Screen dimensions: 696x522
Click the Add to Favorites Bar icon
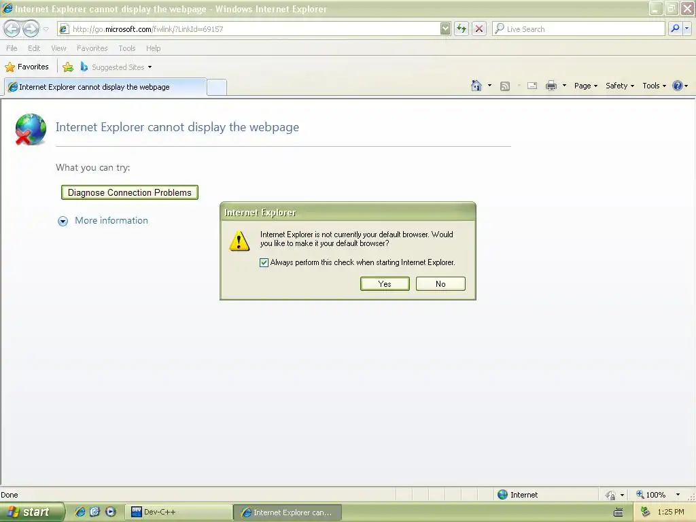[x=68, y=67]
